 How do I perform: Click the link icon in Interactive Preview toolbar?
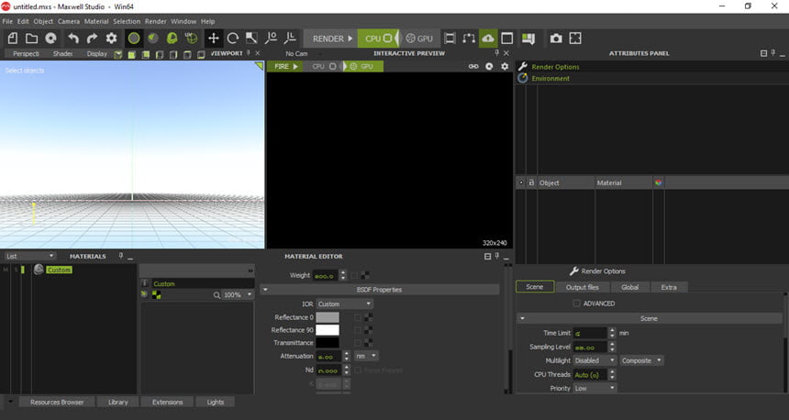click(473, 66)
